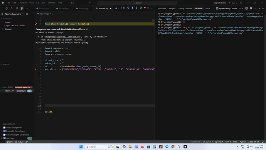Kill the terminal with the trash icon
This screenshot has height=150, width=266.
tap(251, 9)
